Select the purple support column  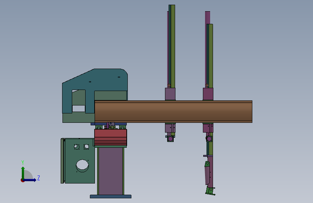tap(110, 171)
